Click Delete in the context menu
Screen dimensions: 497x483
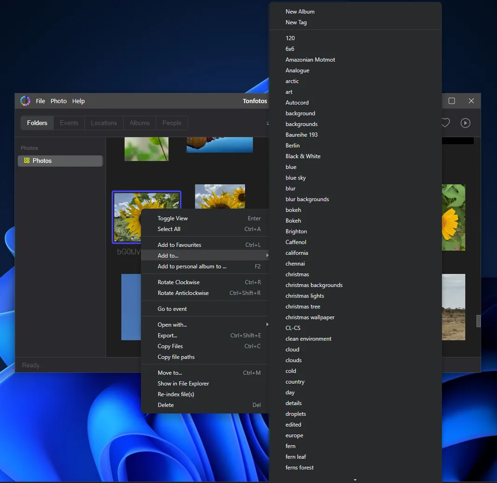tap(166, 405)
